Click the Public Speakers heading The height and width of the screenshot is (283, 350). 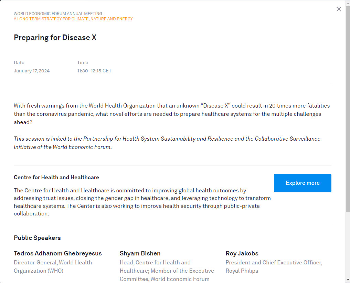click(x=37, y=238)
